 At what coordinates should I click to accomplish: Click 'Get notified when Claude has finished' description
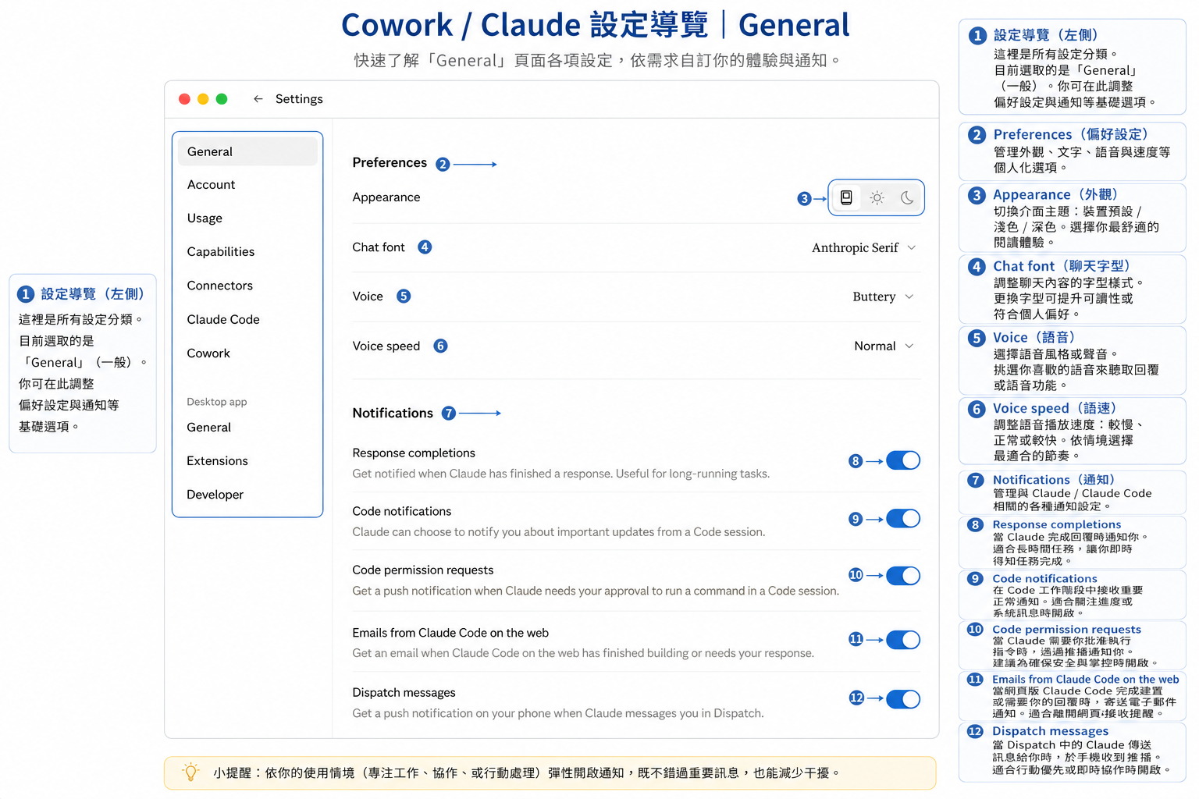click(x=561, y=474)
